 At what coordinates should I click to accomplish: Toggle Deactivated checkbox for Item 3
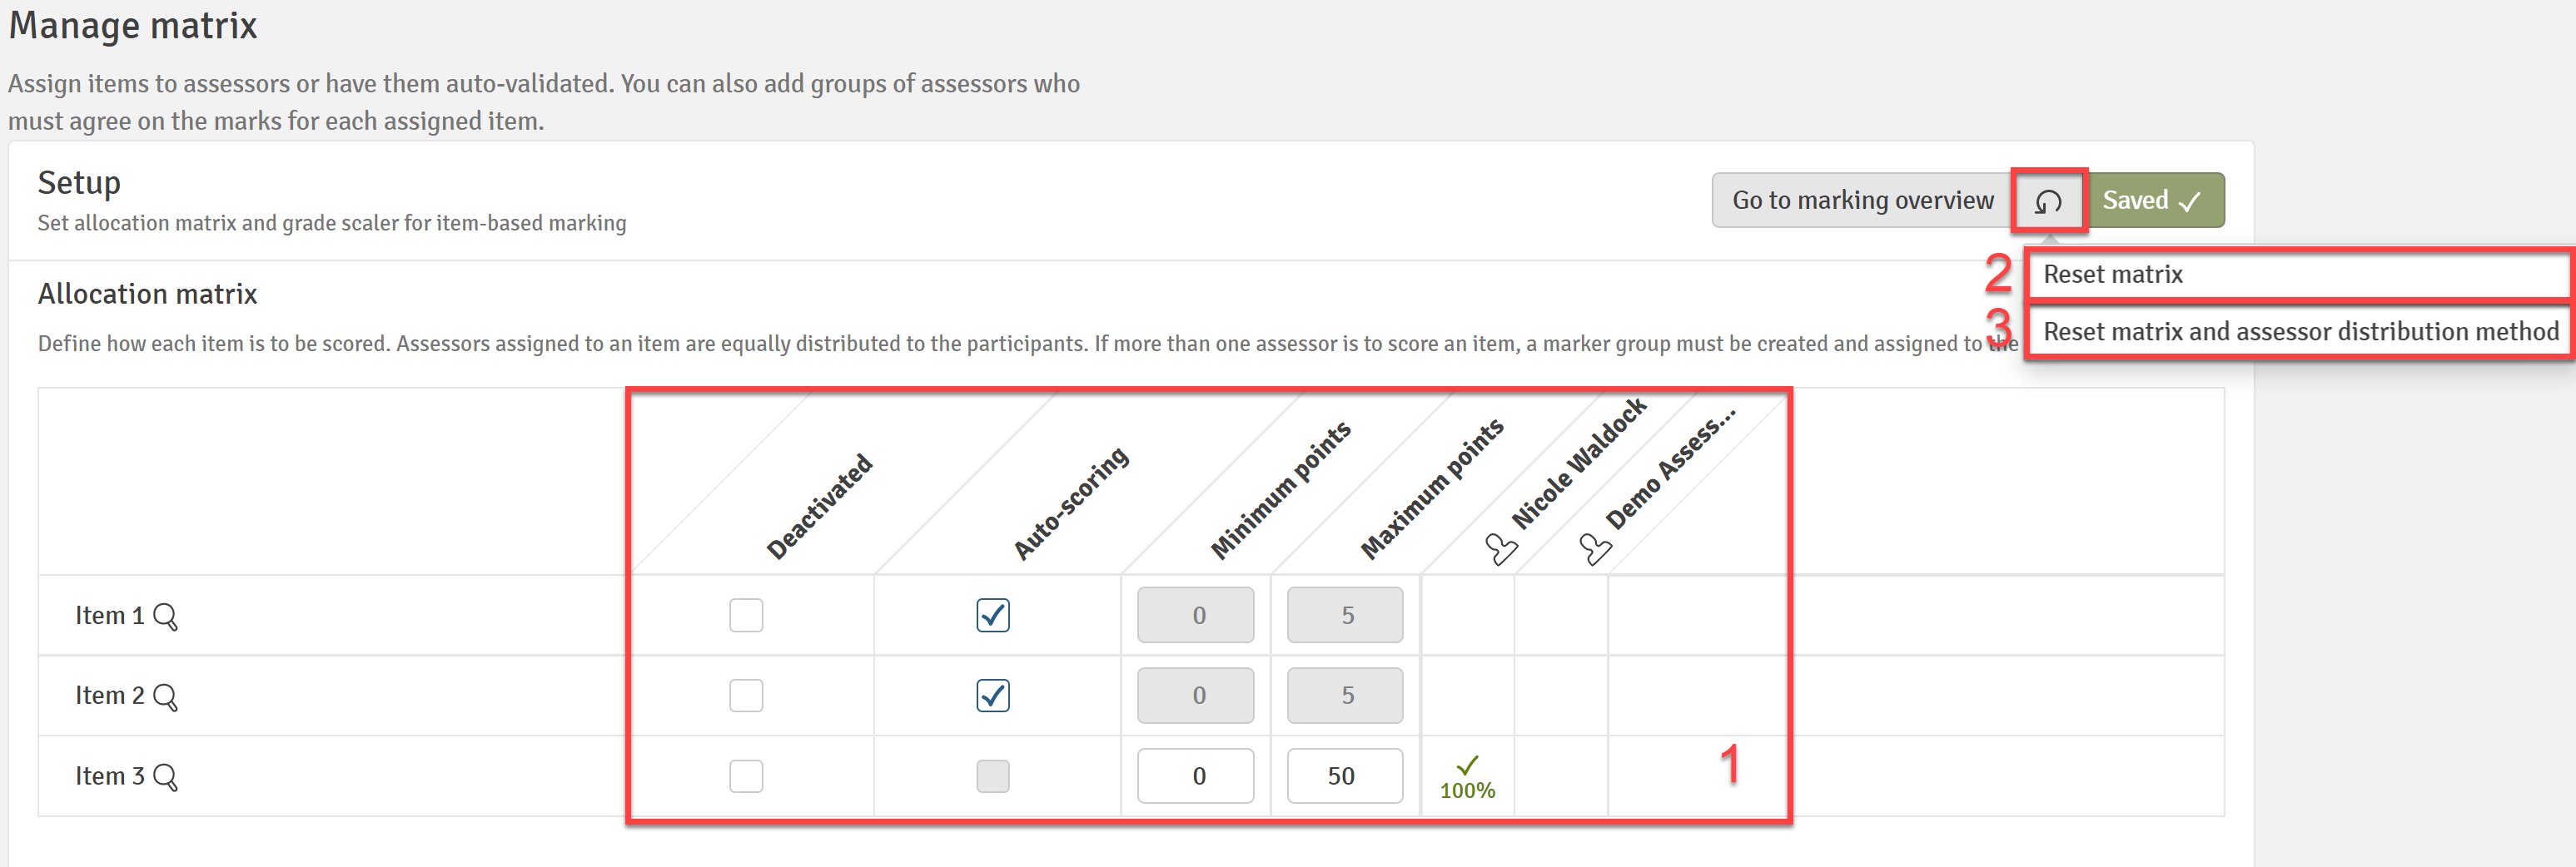[746, 776]
